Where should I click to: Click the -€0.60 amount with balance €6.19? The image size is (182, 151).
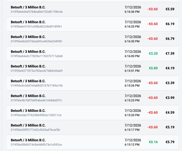click(153, 24)
